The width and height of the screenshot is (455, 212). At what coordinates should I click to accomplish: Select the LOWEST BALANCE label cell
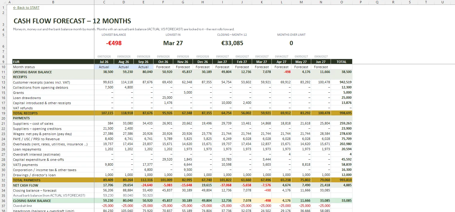pos(114,35)
